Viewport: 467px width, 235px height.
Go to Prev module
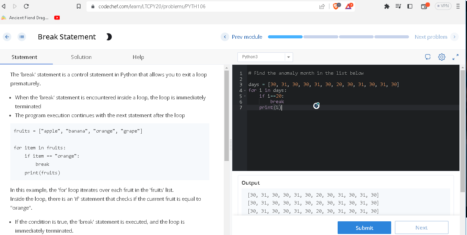click(247, 37)
